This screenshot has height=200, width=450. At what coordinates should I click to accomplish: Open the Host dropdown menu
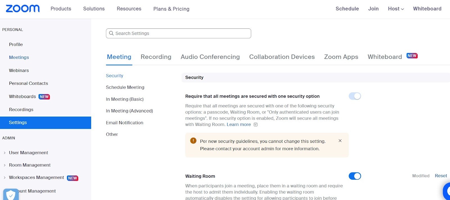(x=396, y=9)
